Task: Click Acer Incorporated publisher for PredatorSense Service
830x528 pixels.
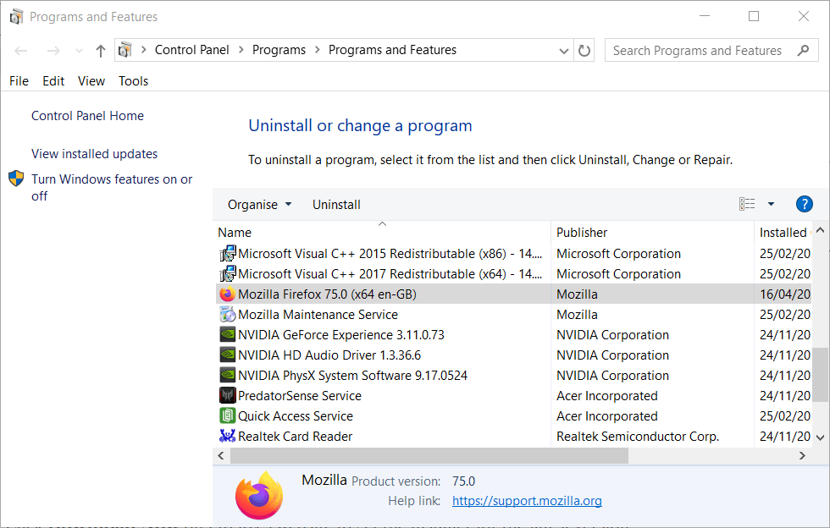Action: click(607, 396)
